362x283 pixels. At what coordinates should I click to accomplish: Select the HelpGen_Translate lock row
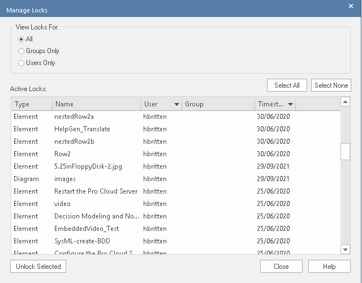pyautogui.click(x=82, y=129)
